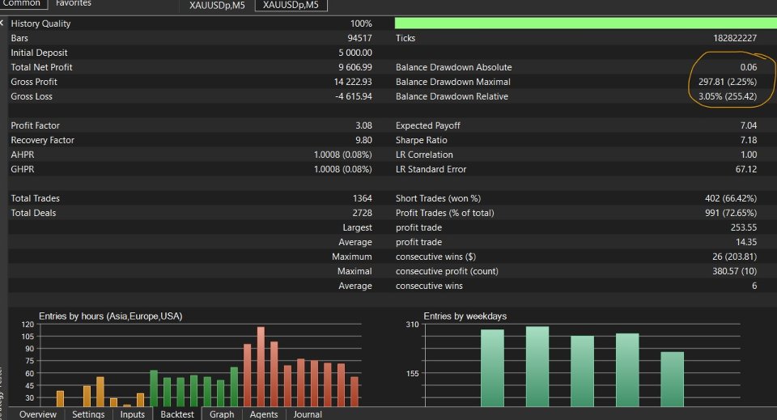This screenshot has width=777, height=420.
Task: Close the panel using the X icon
Action: pos(2,23)
